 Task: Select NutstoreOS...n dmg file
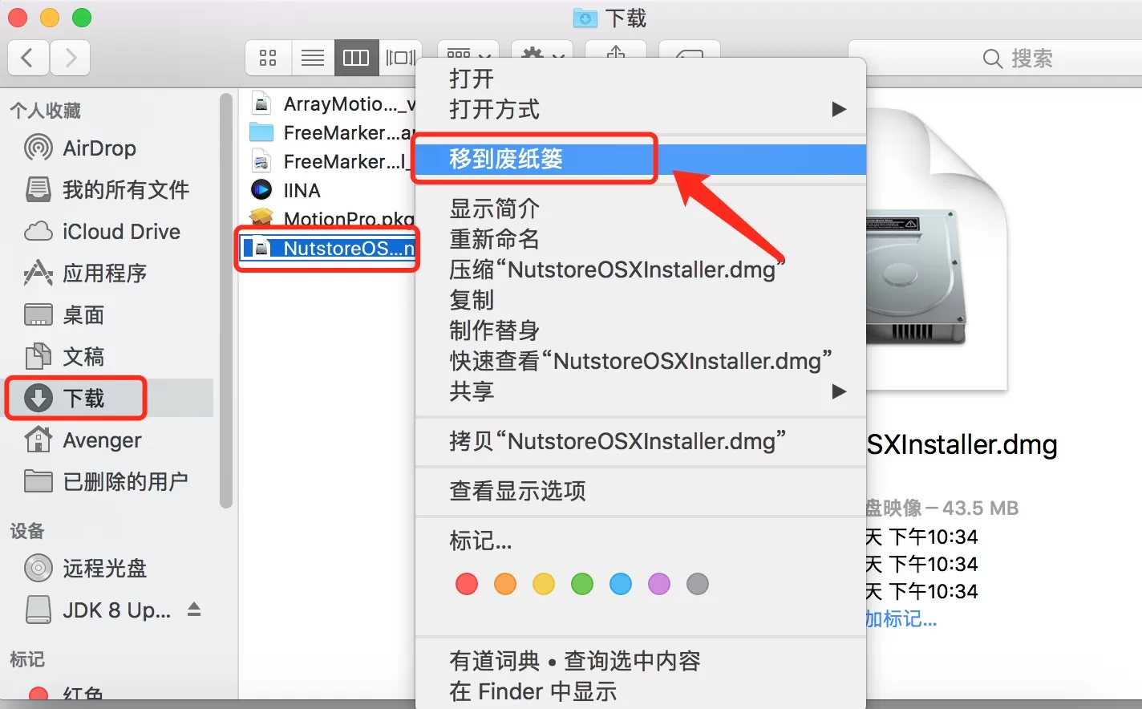329,249
